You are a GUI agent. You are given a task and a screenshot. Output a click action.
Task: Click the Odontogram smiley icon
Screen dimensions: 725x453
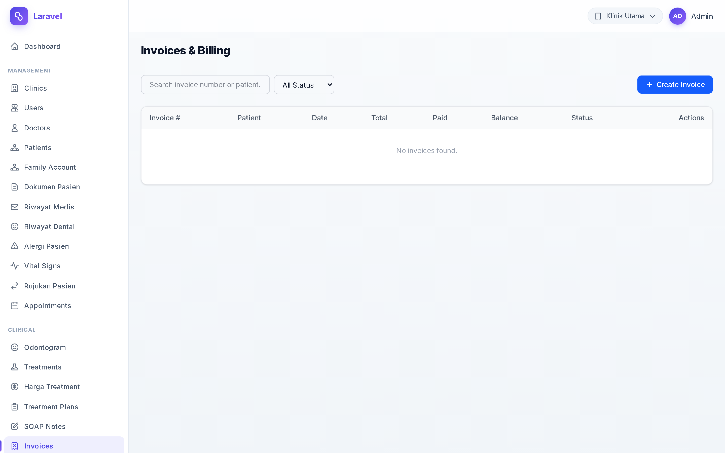pyautogui.click(x=14, y=347)
